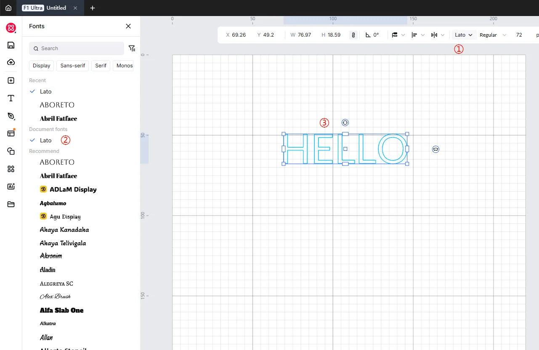Click the font size 72 field

[519, 35]
